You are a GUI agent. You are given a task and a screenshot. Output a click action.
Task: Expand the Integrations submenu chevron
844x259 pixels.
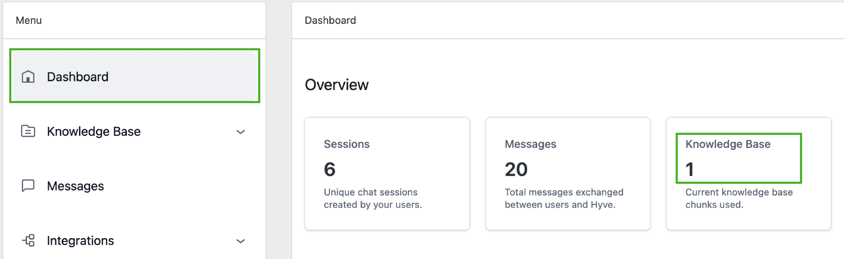pos(241,241)
